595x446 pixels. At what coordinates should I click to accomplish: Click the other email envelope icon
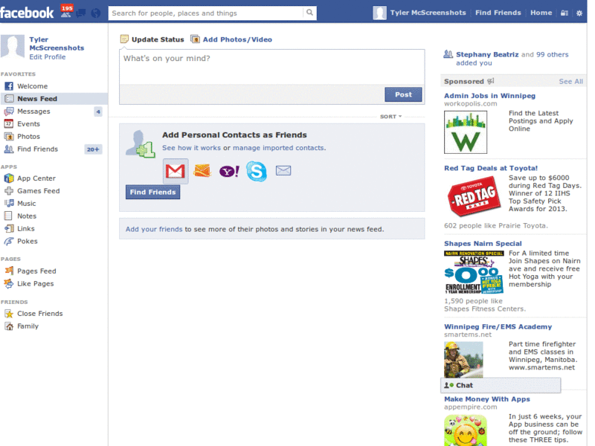(283, 171)
